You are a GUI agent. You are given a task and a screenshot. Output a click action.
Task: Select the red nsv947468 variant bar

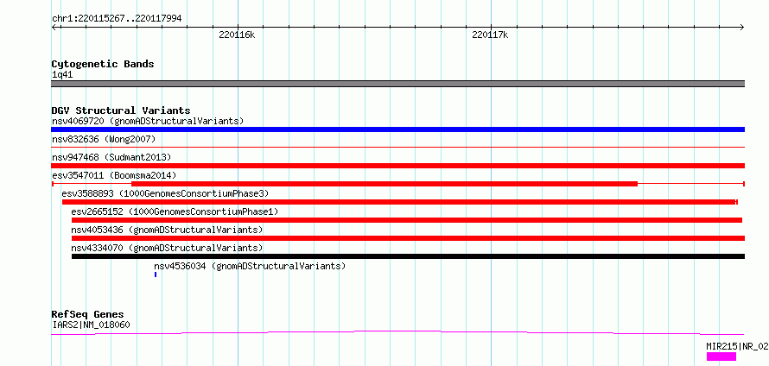click(x=397, y=166)
